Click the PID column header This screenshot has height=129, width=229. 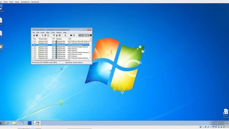[x=53, y=39]
